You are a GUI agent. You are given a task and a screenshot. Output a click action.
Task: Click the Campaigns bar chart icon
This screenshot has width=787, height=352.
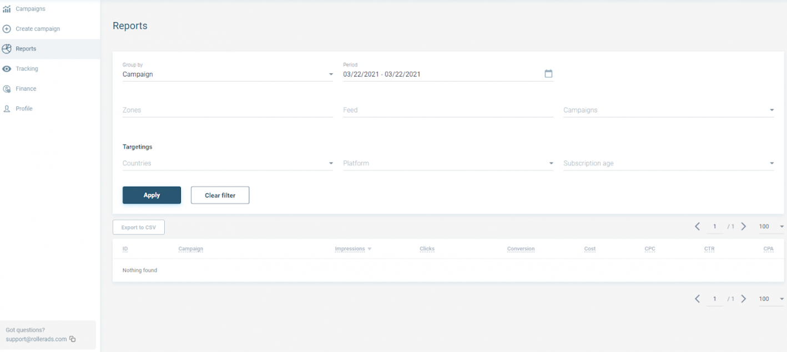pos(7,9)
